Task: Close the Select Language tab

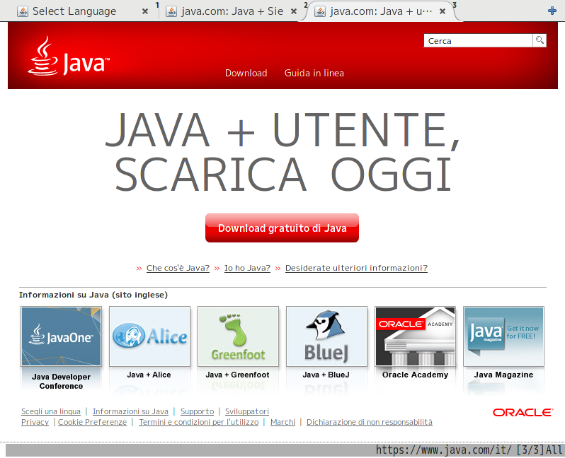Action: pos(145,11)
